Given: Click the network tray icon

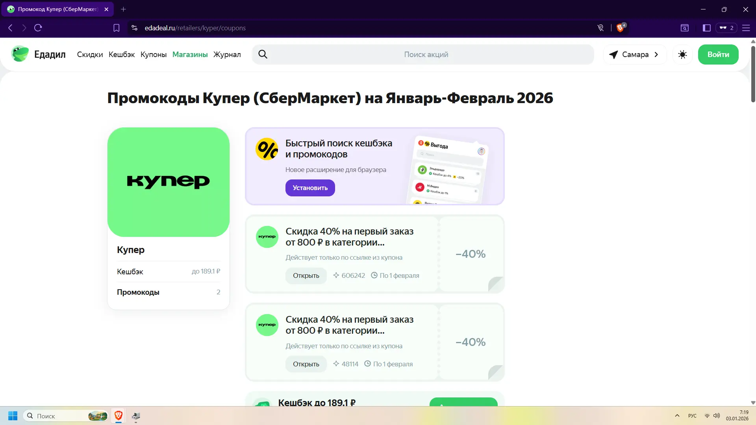Looking at the screenshot, I should point(707,416).
